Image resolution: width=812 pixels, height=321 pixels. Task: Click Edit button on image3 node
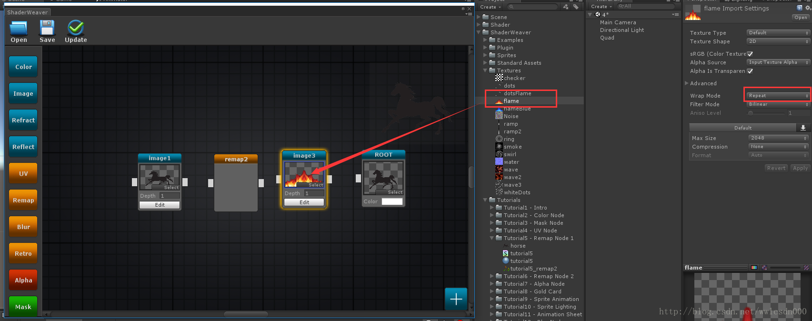coord(304,202)
